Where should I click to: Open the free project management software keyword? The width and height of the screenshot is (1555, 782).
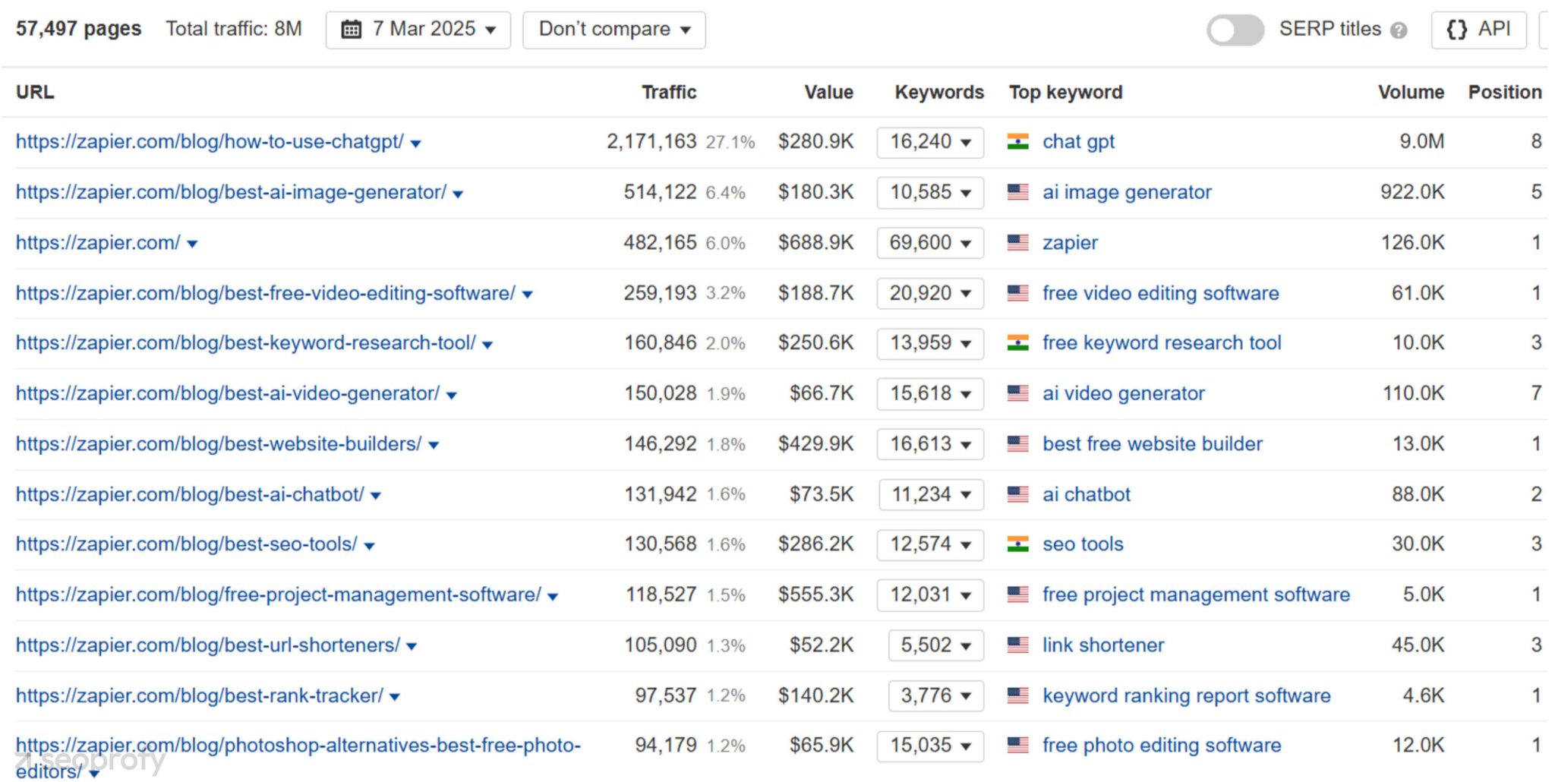click(x=1196, y=594)
